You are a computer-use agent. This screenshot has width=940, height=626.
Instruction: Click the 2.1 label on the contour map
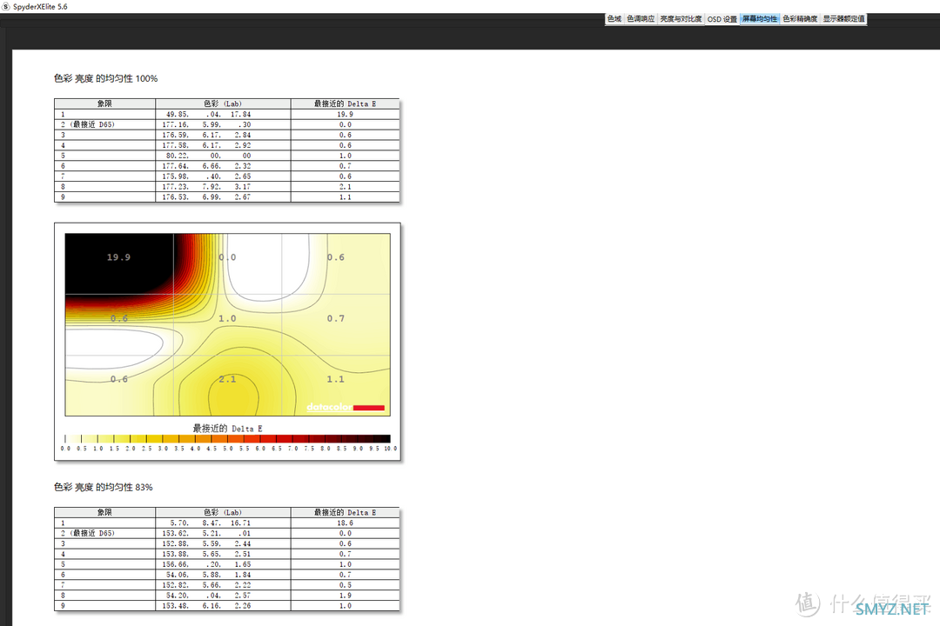tap(227, 379)
